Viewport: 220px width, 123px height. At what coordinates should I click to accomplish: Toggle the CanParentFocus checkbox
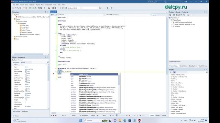(26, 78)
